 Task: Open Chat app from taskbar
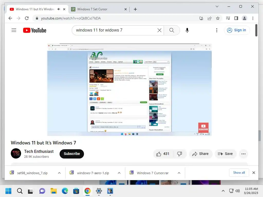tap(42, 191)
